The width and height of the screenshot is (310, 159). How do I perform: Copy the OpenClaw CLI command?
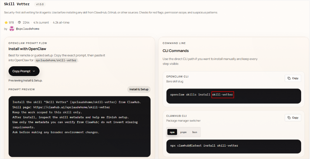(293, 78)
